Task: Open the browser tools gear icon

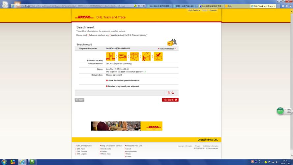Action: 291,6
